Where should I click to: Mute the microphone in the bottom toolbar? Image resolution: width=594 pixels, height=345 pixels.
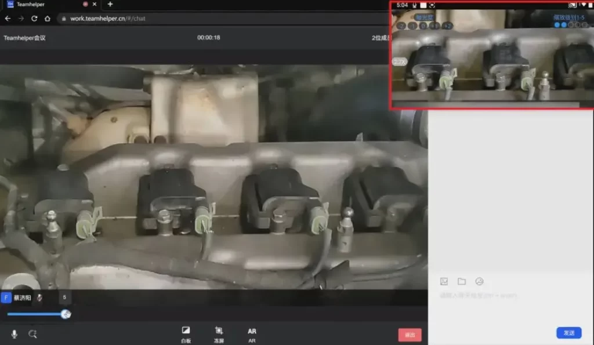(x=14, y=334)
